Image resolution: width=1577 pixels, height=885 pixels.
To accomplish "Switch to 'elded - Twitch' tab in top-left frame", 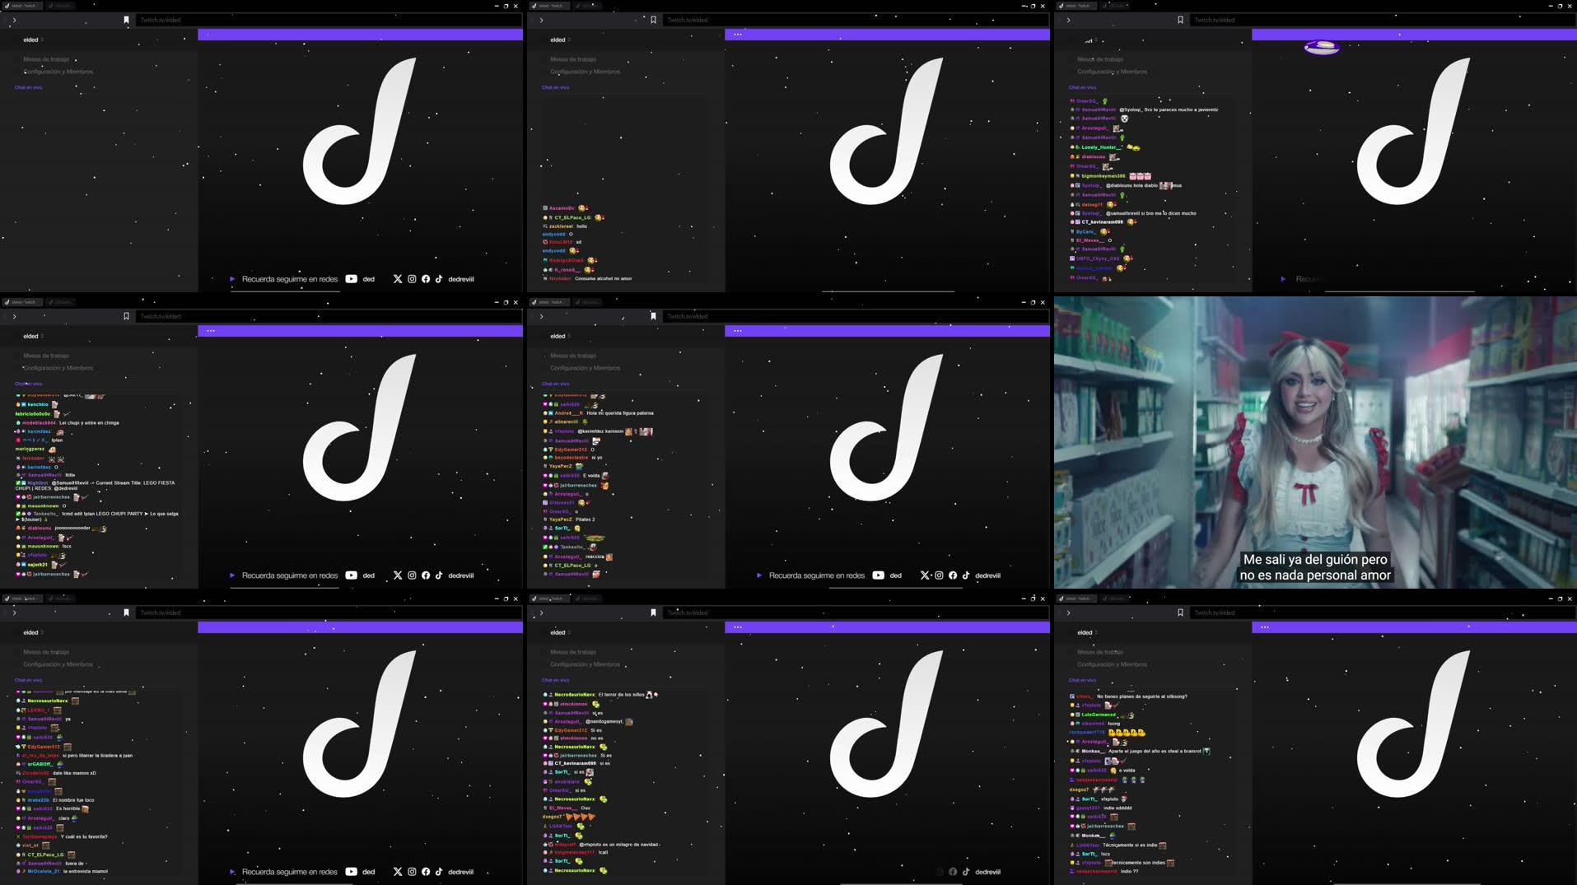I will 22,6.
